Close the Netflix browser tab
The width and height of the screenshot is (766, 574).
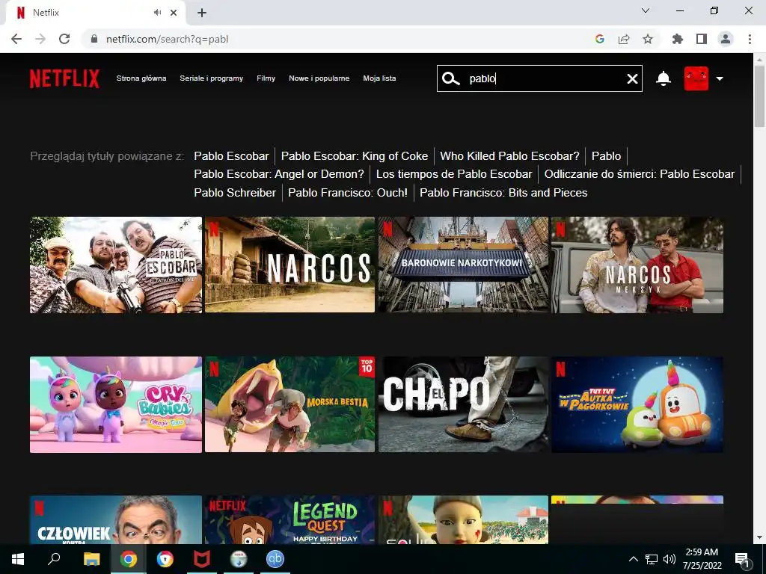[x=174, y=13]
